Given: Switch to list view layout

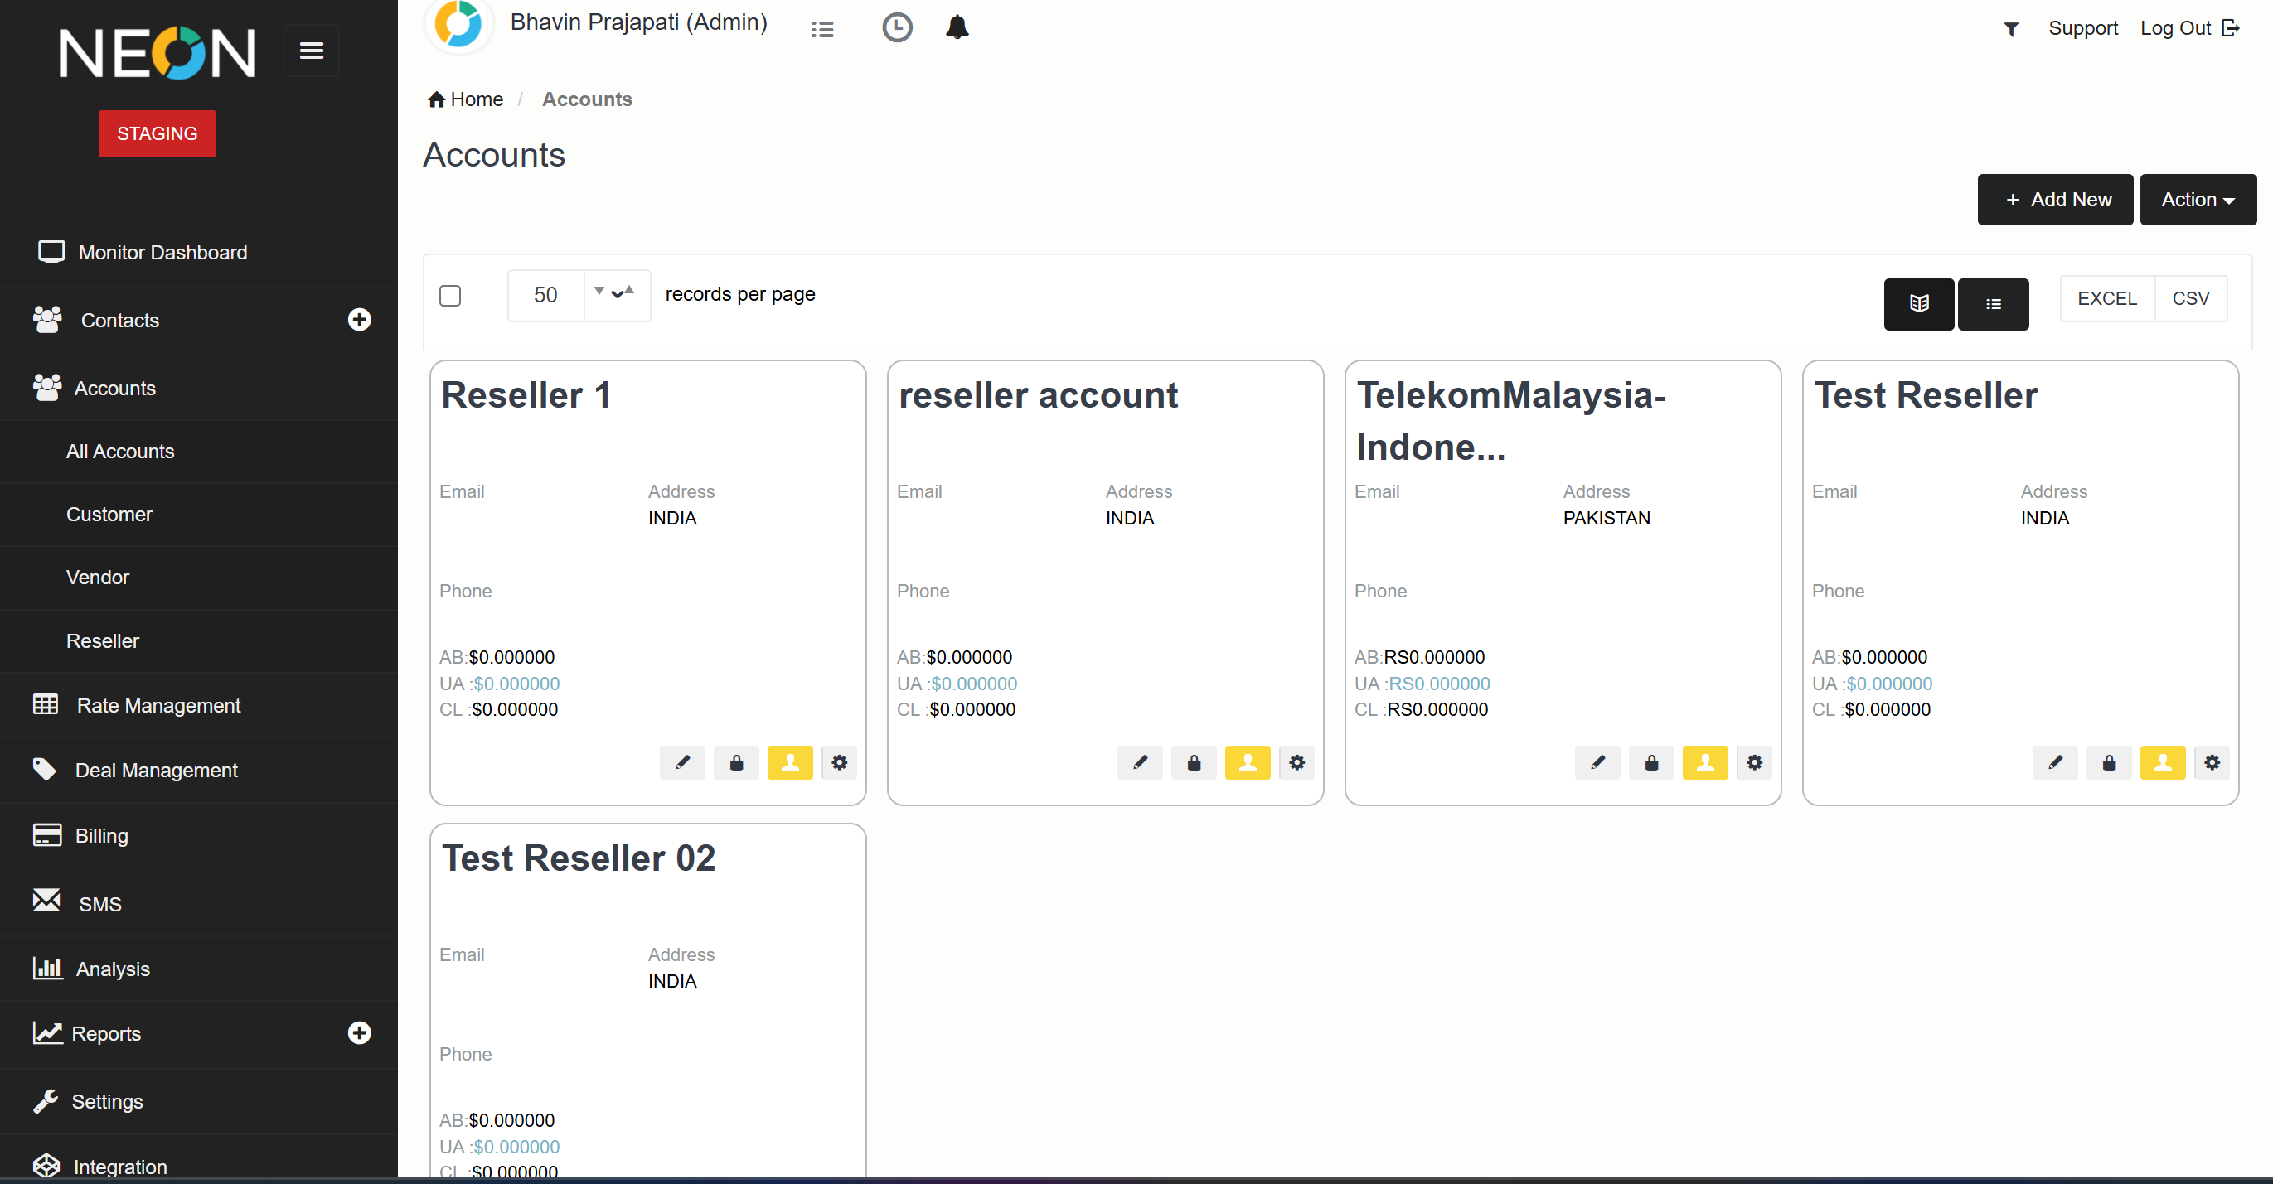Looking at the screenshot, I should click(1993, 303).
